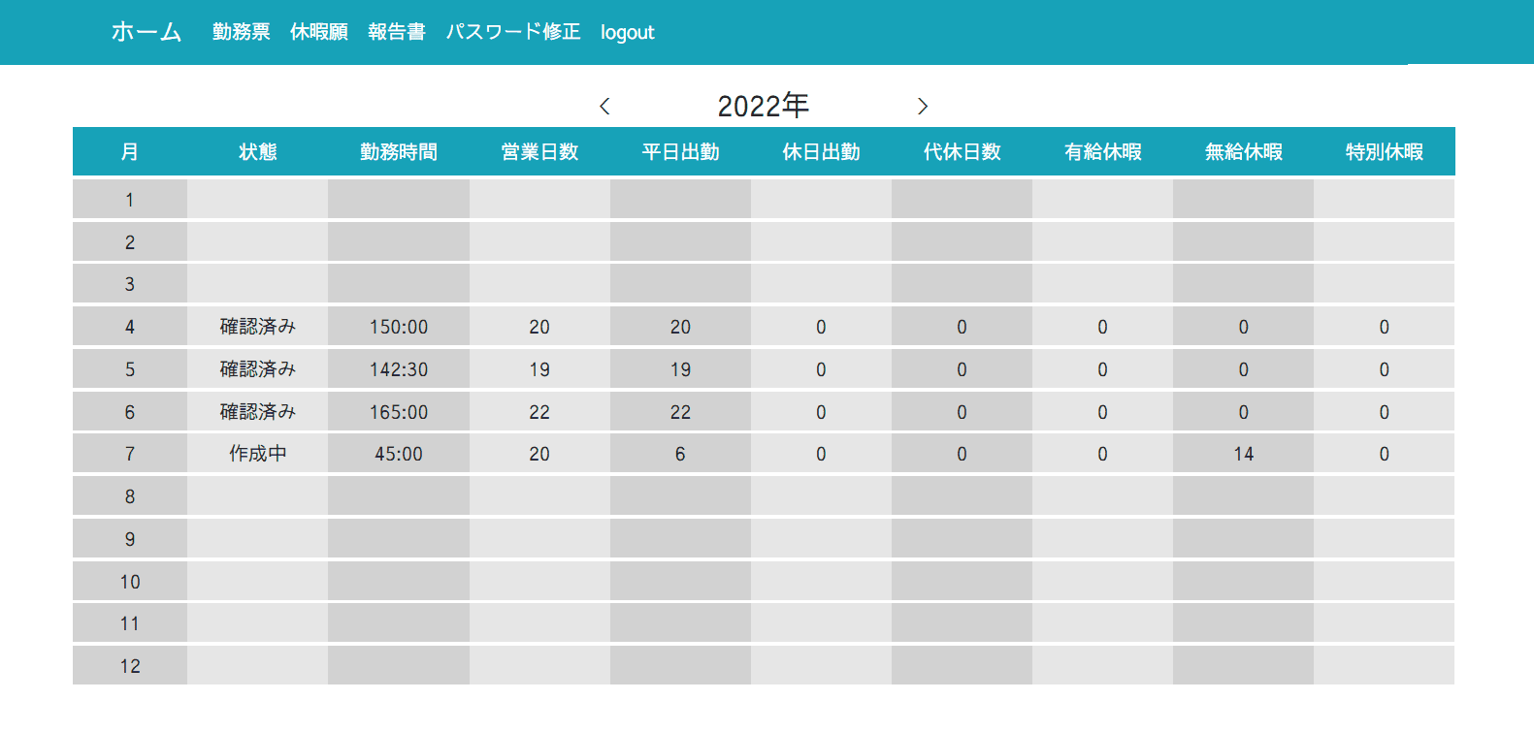Select month 7 row cell

[x=130, y=454]
